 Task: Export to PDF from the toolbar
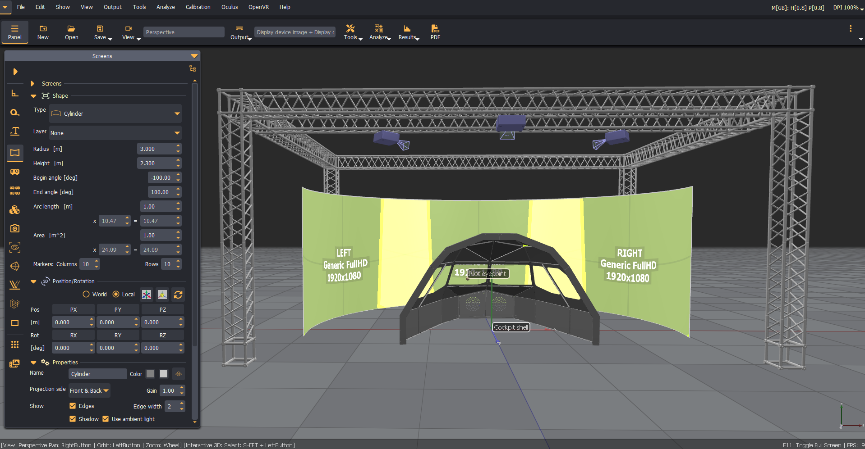click(435, 32)
